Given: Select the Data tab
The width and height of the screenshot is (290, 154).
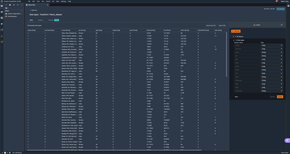Looking at the screenshot, I should tap(31, 20).
